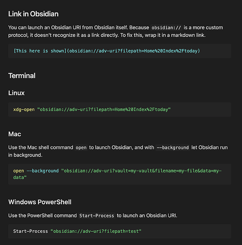The height and width of the screenshot is (245, 242).
Task: Click the Start-Process command in code block
Action: pyautogui.click(x=30, y=231)
